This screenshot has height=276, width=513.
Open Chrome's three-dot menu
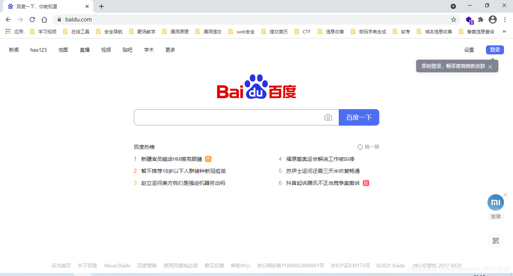505,19
